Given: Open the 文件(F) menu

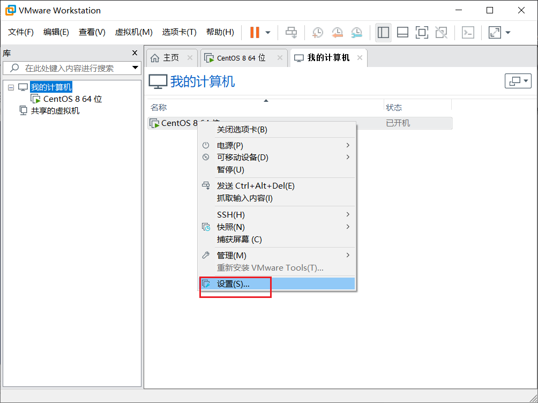Looking at the screenshot, I should [x=20, y=32].
